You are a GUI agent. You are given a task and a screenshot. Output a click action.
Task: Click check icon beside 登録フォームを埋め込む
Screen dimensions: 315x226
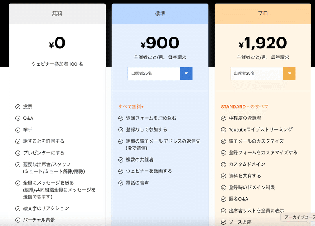pyautogui.click(x=120, y=118)
